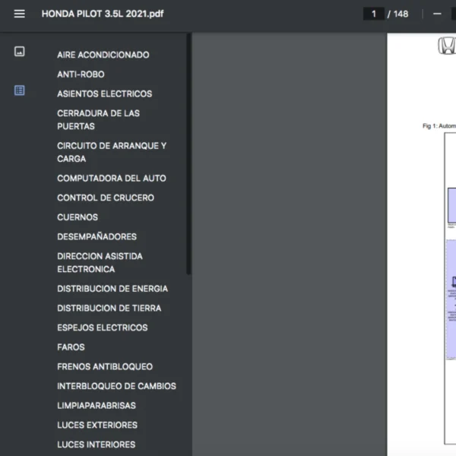Open the COMPUTADORA DEL AUTO bookmark
Image resolution: width=456 pixels, height=456 pixels.
(x=111, y=178)
